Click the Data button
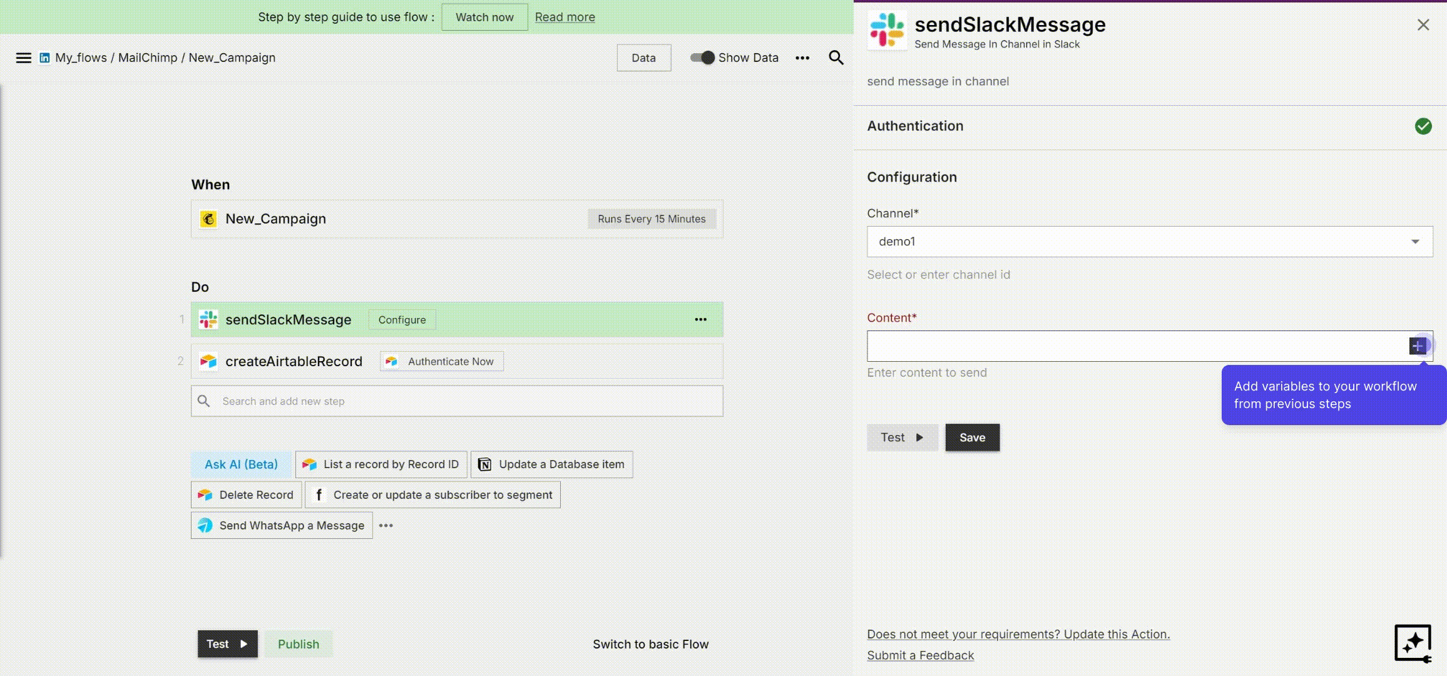The width and height of the screenshot is (1447, 676). click(x=643, y=58)
